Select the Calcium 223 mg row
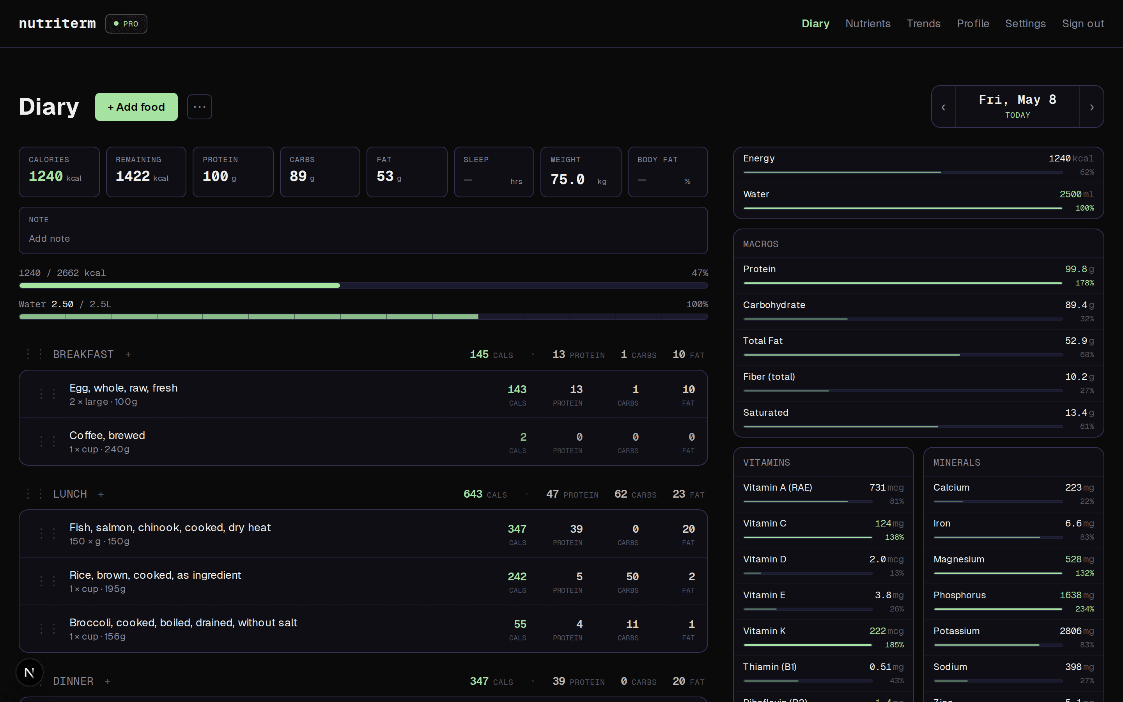The height and width of the screenshot is (702, 1123). point(1013,494)
